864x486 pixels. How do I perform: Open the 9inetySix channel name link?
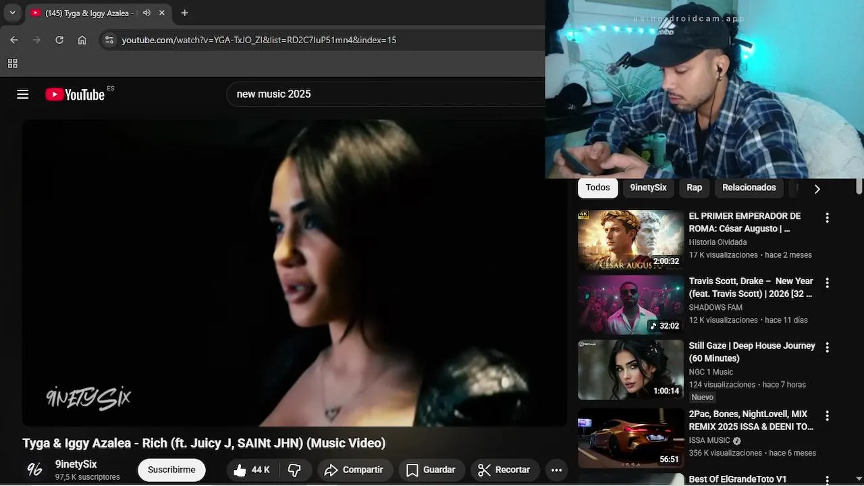[76, 464]
